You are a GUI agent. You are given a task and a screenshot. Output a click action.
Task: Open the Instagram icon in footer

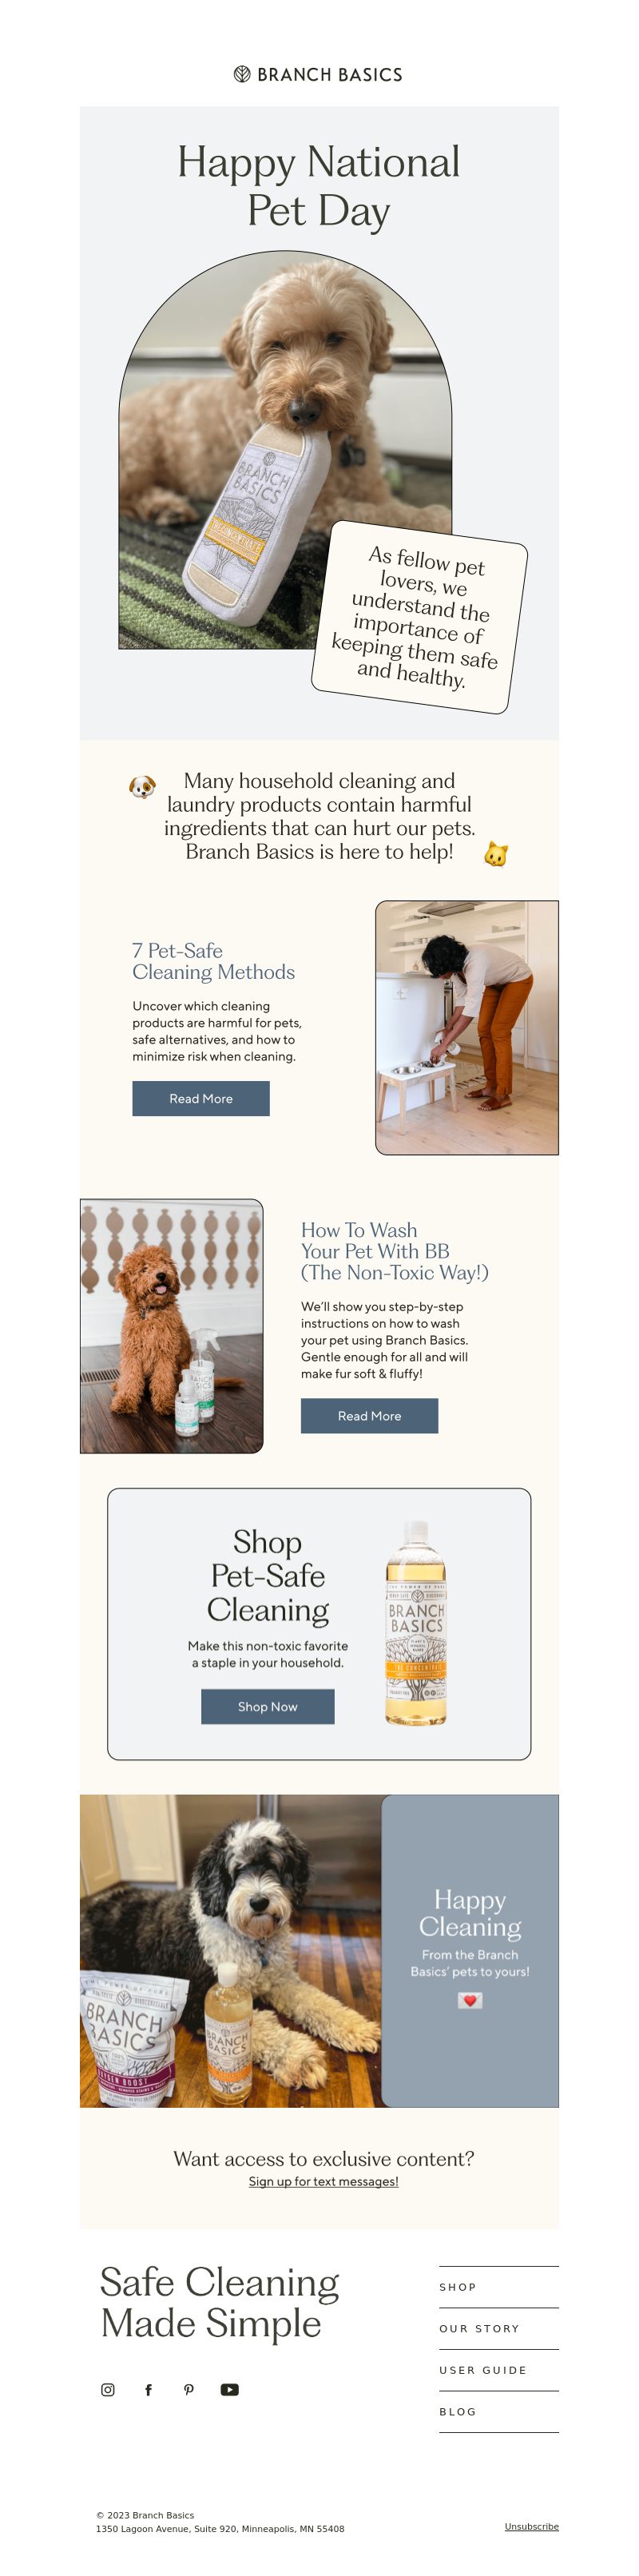click(108, 2389)
